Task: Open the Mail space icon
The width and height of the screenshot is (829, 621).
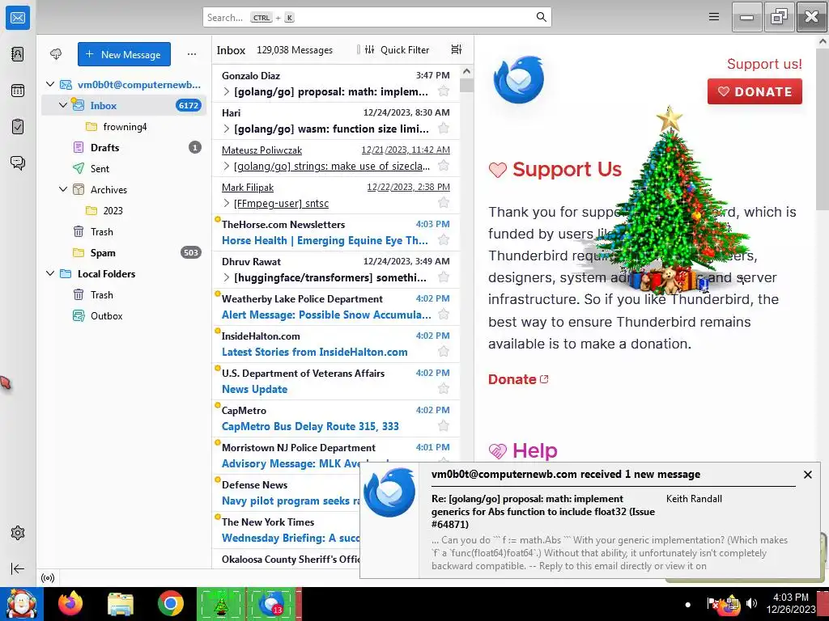Action: click(x=18, y=18)
